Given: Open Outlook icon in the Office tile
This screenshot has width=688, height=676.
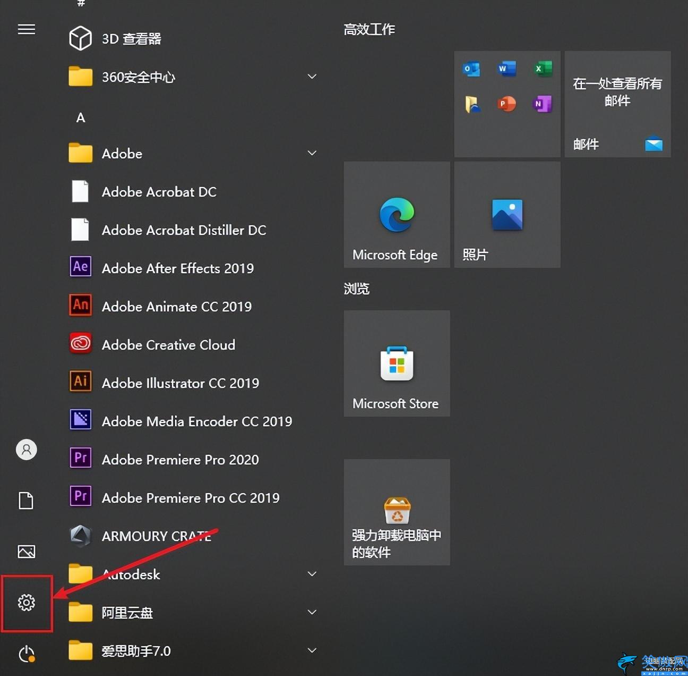Looking at the screenshot, I should point(471,69).
